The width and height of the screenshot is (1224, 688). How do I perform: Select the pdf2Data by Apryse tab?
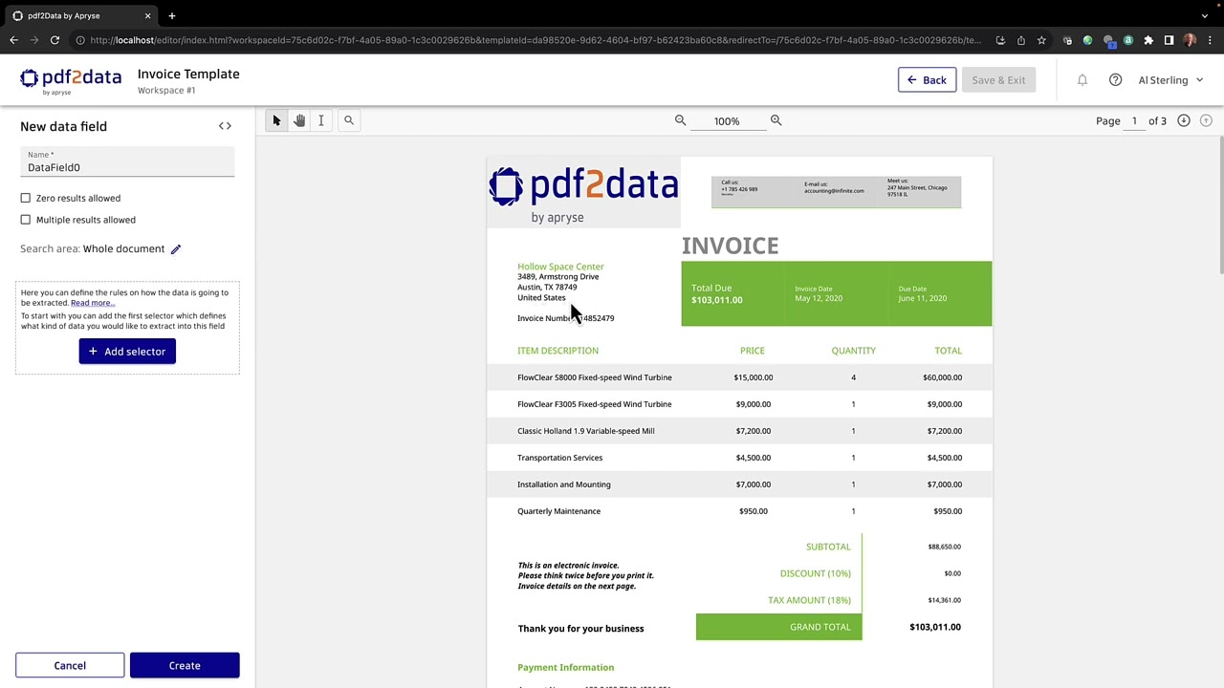pyautogui.click(x=81, y=16)
